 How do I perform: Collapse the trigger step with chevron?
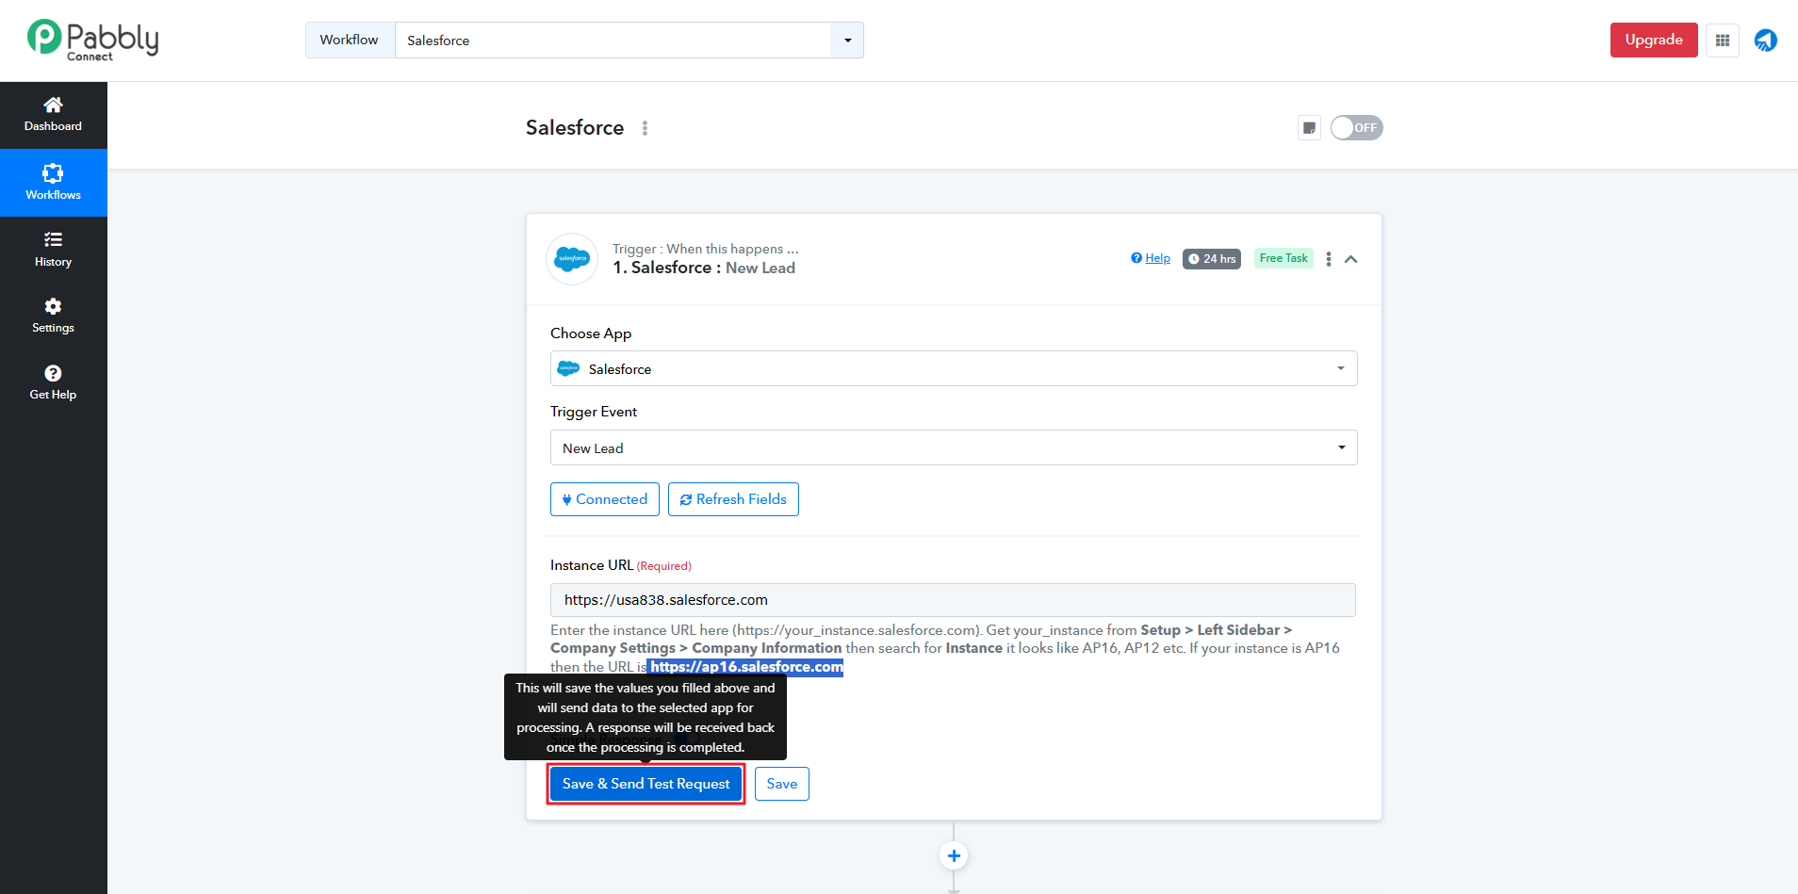pos(1350,259)
